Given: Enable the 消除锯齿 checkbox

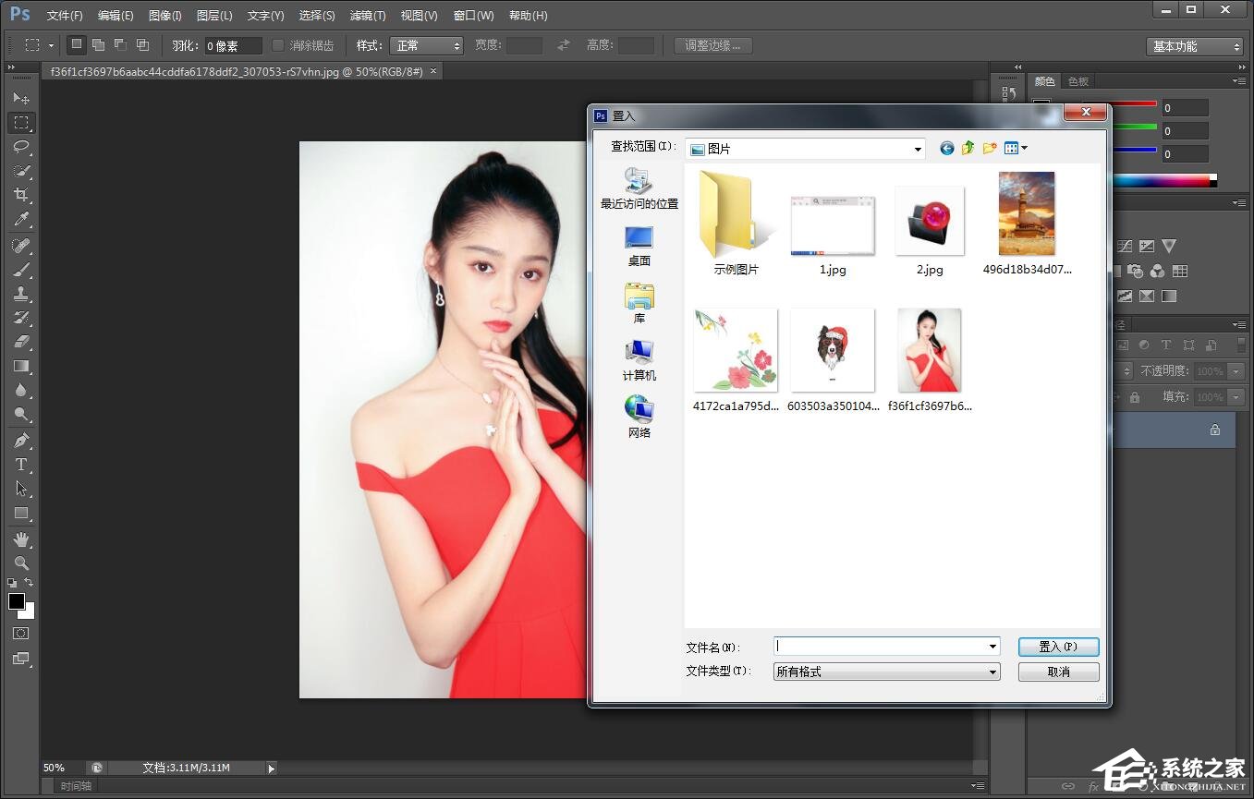Looking at the screenshot, I should [278, 44].
